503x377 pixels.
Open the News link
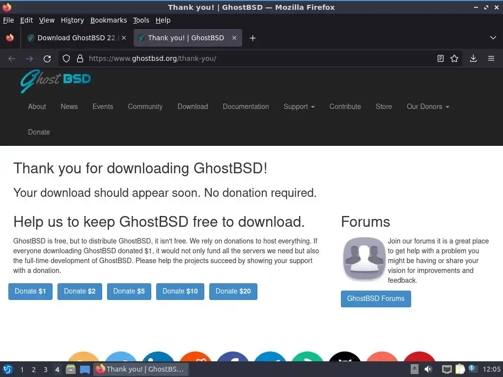point(69,107)
